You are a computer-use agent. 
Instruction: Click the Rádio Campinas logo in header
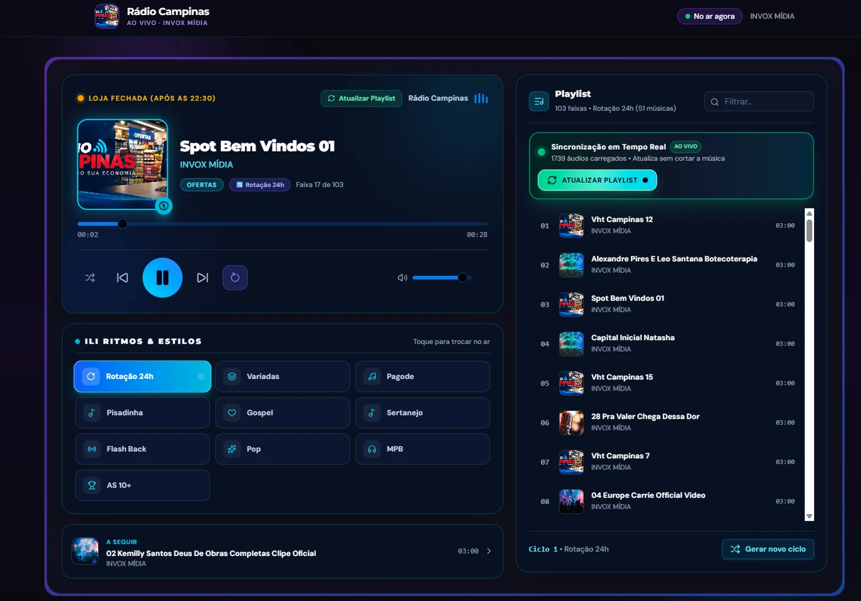tap(107, 16)
